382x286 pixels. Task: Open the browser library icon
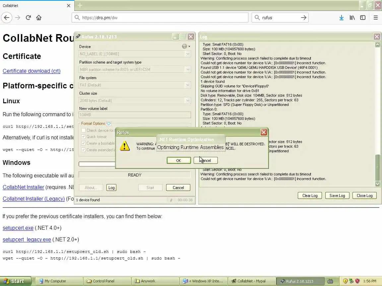(352, 18)
